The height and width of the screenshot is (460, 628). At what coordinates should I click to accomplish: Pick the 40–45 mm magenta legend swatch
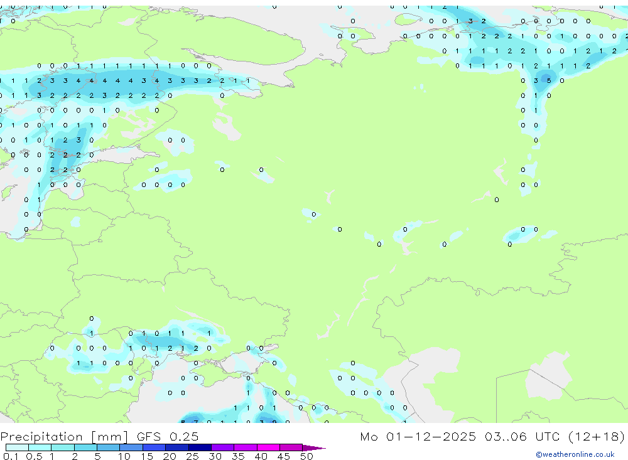(x=268, y=447)
